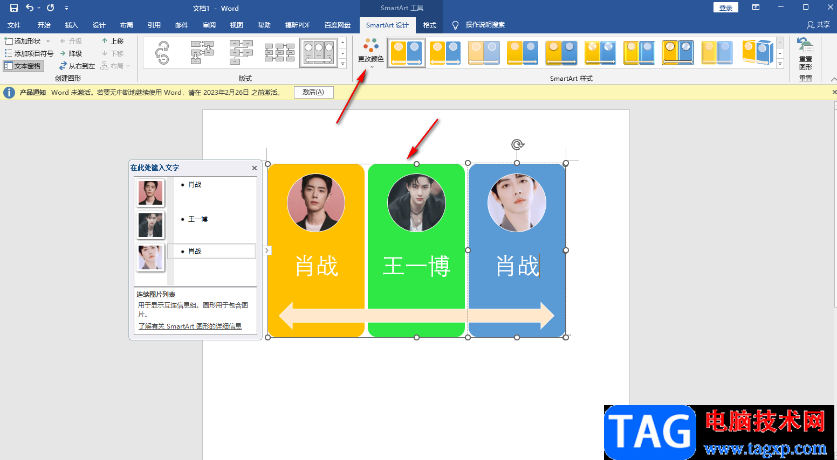The height and width of the screenshot is (460, 837).
Task: Open the Undo history dropdown arrow
Action: point(39,8)
